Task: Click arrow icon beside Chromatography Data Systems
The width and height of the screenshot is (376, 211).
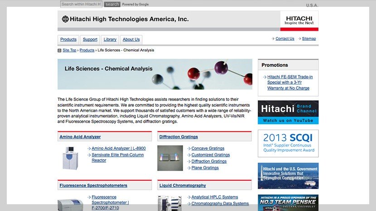Action: click(x=189, y=204)
